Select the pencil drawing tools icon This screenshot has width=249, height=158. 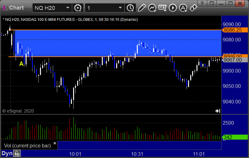pyautogui.click(x=142, y=8)
